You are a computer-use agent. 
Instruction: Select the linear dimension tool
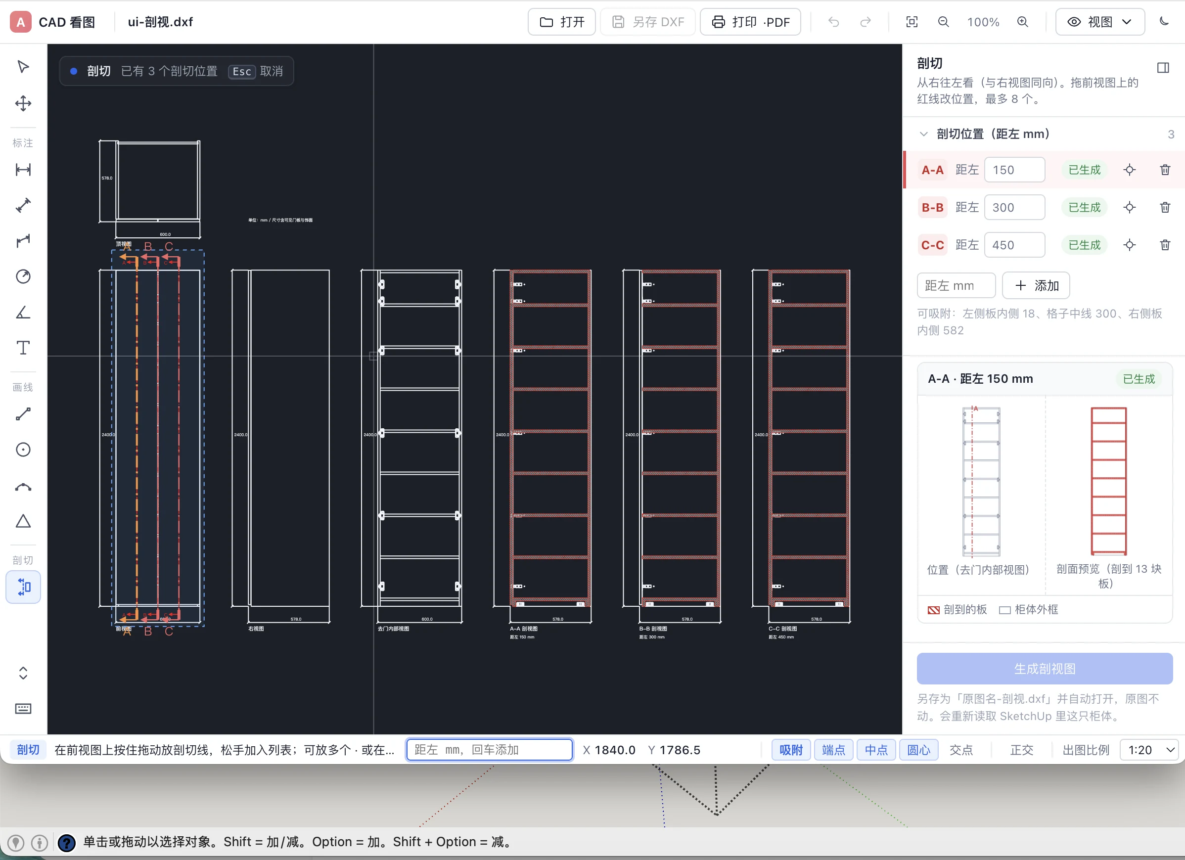tap(23, 170)
